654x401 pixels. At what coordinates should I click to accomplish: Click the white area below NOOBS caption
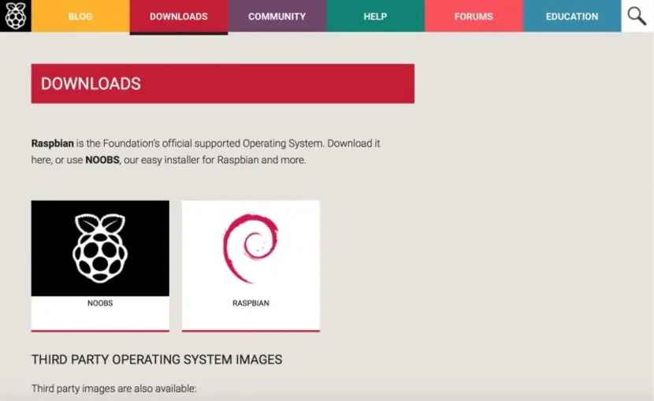[100, 319]
